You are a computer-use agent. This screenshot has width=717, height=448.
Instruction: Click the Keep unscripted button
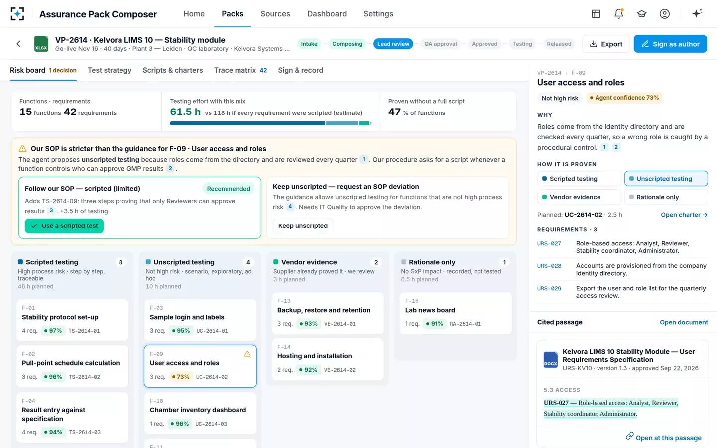pos(303,226)
